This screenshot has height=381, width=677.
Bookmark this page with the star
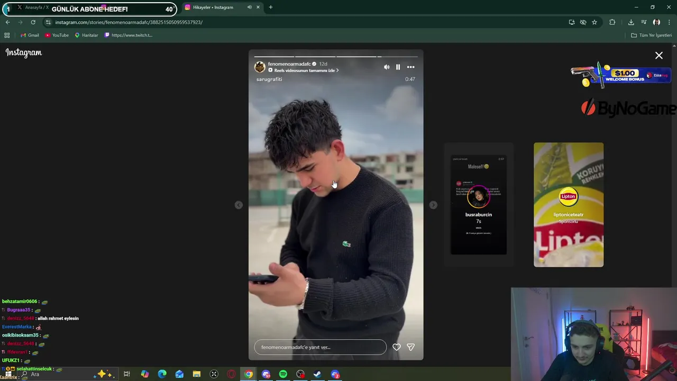pyautogui.click(x=594, y=22)
